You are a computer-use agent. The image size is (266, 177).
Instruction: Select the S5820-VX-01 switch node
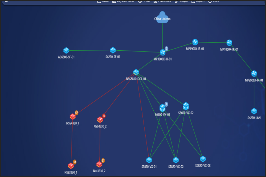tap(149, 160)
